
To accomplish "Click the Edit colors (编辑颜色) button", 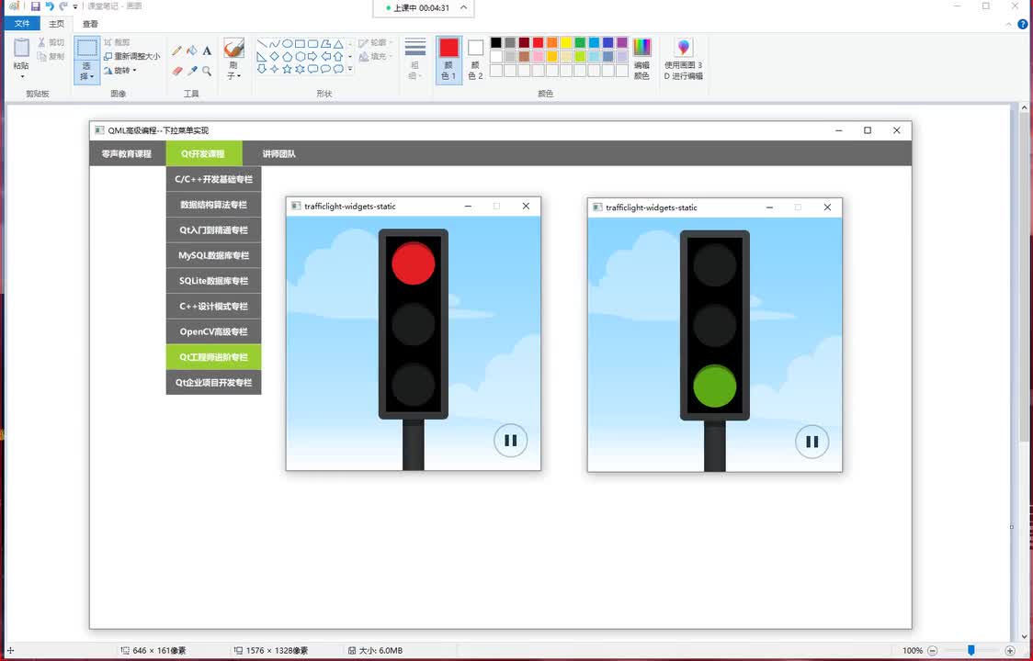I will (x=641, y=60).
